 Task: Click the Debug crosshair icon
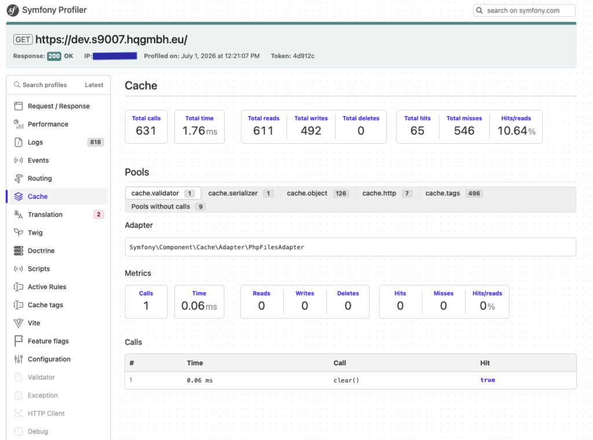point(18,431)
